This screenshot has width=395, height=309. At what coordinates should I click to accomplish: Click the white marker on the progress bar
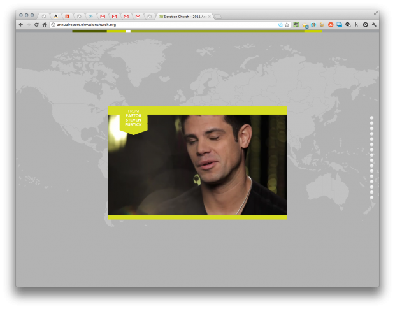point(128,31)
